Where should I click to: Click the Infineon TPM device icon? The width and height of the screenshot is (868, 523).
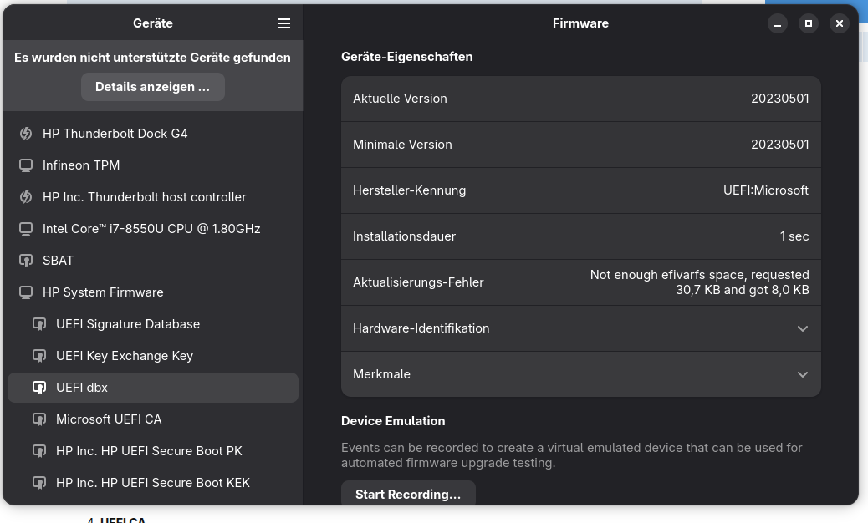click(26, 165)
